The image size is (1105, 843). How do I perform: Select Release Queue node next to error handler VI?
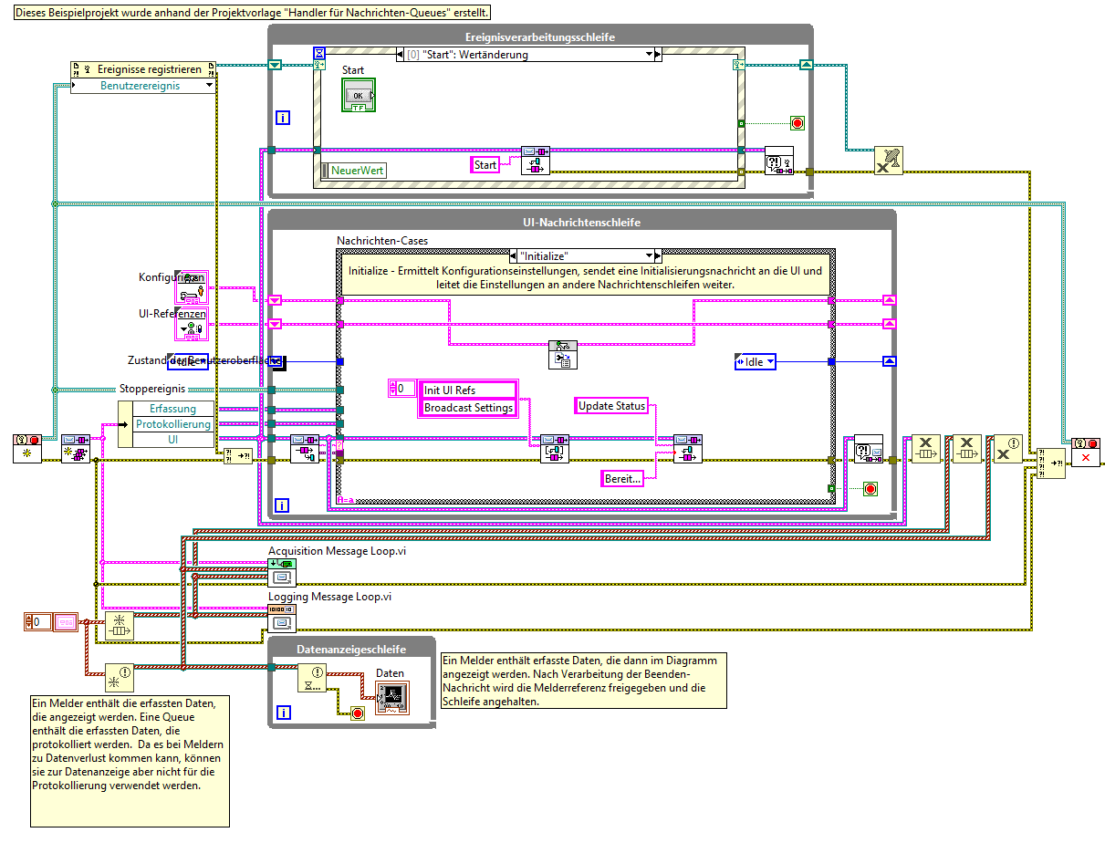click(x=927, y=449)
